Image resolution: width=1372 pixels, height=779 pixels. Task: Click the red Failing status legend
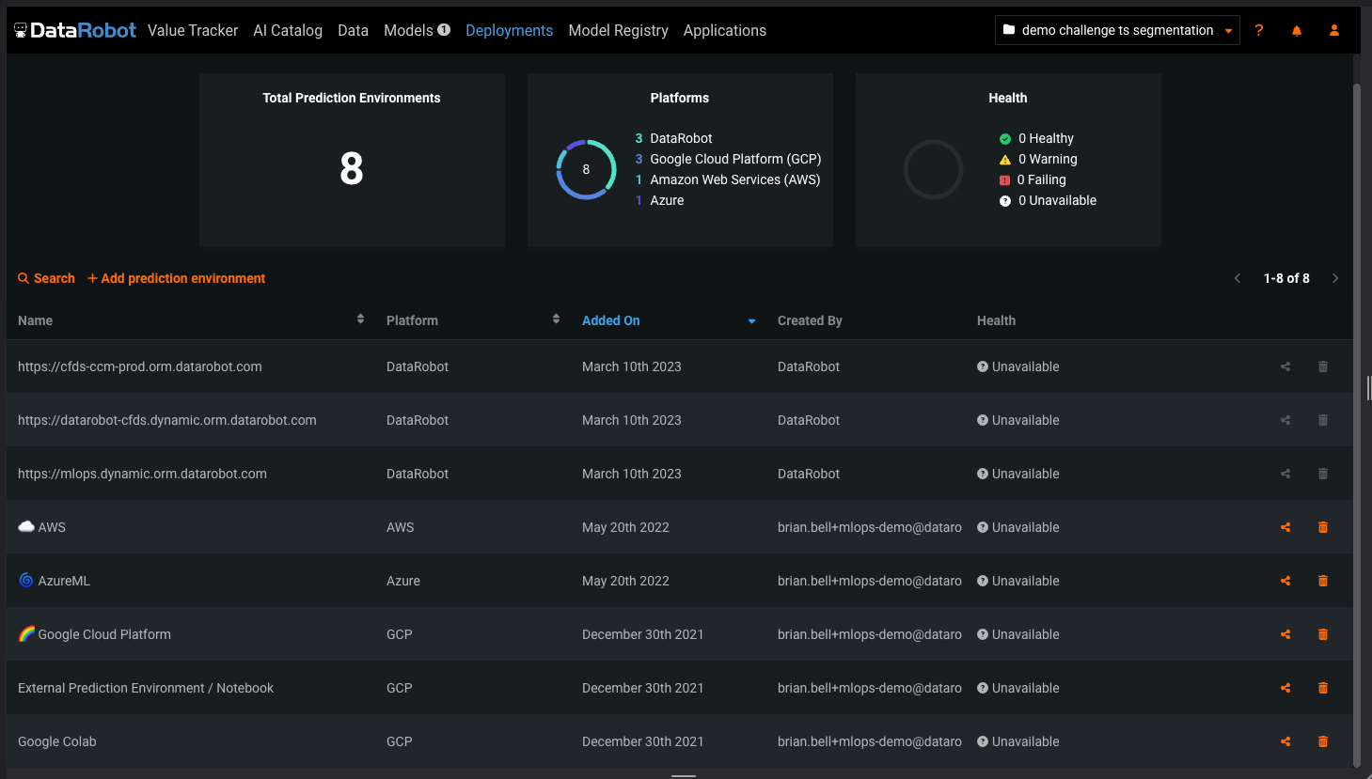click(x=1033, y=179)
